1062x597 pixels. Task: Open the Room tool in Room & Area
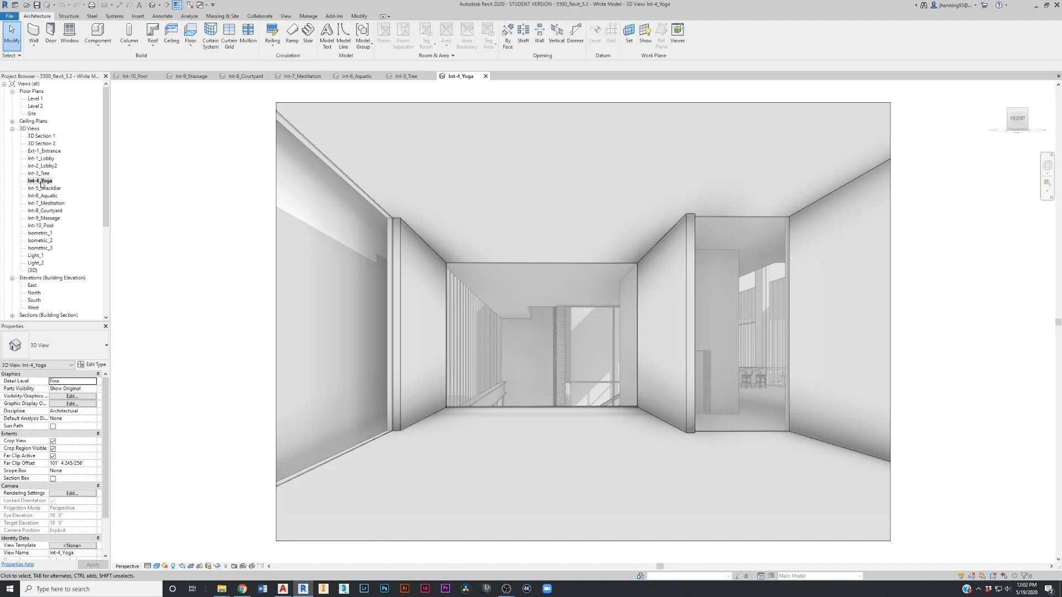coord(384,34)
